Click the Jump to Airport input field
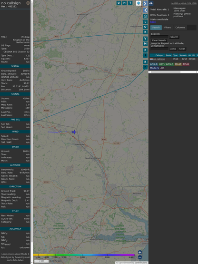The width and height of the screenshot is (198, 264). click(159, 49)
